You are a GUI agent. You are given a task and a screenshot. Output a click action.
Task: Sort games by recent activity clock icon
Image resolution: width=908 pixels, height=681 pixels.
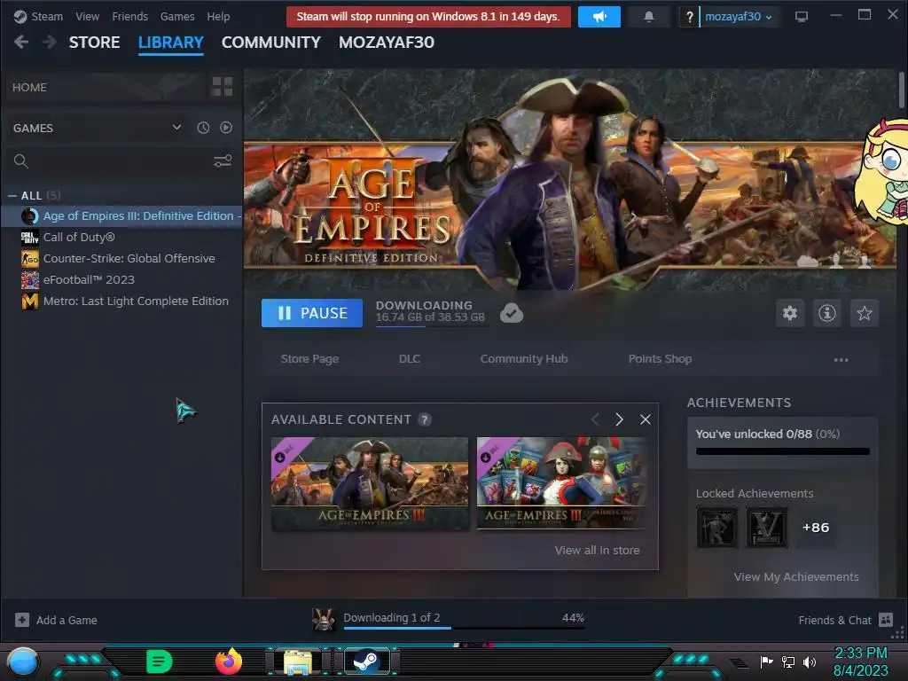[x=203, y=128]
